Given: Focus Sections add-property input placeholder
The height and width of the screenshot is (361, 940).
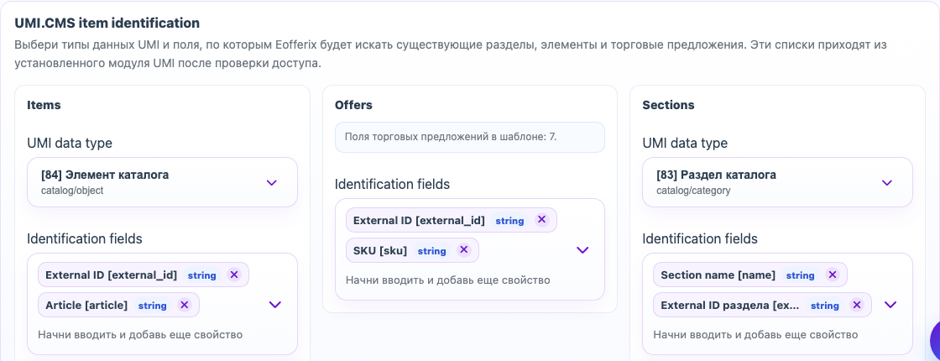Looking at the screenshot, I should pyautogui.click(x=755, y=335).
